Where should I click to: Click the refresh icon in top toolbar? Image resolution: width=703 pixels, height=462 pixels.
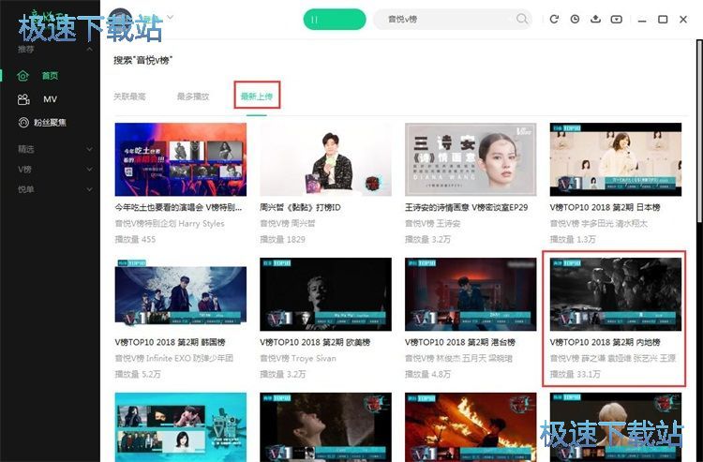coord(554,19)
